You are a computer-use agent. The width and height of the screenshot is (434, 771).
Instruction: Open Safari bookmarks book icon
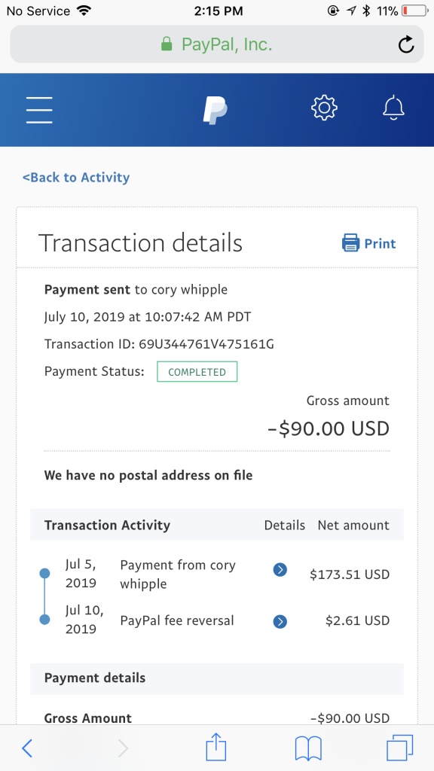click(x=308, y=749)
